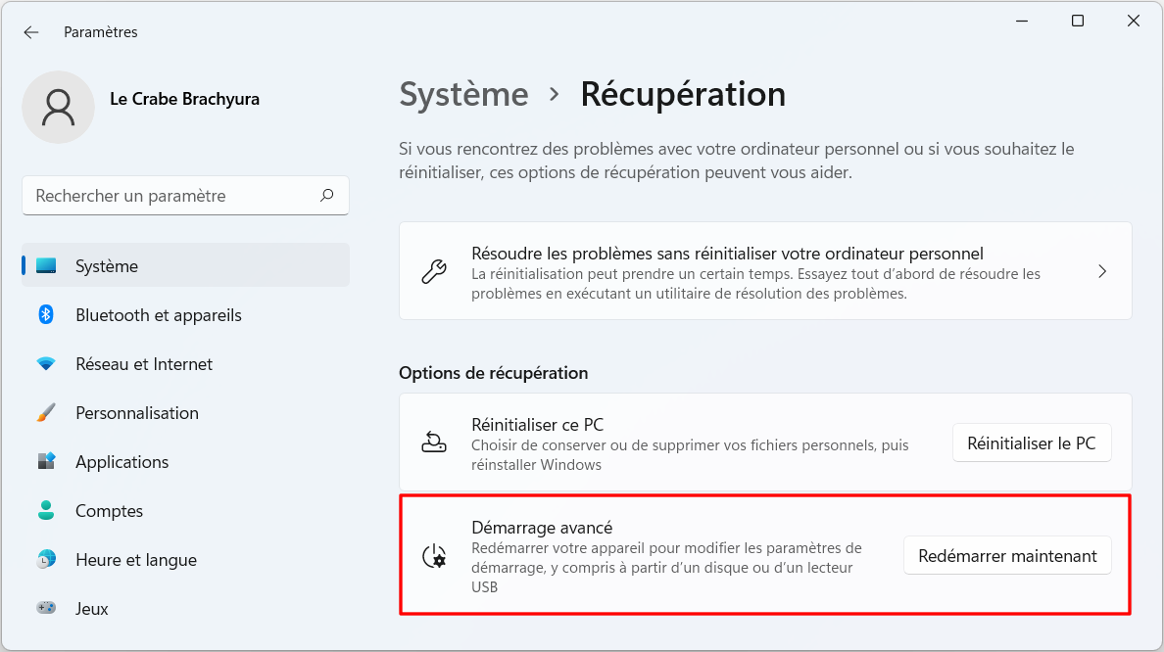Click the Personnalisation paintbrush icon
The height and width of the screenshot is (652, 1164).
[x=46, y=412]
